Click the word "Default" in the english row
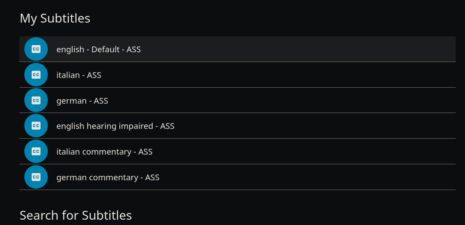The image size is (465, 225). [105, 50]
